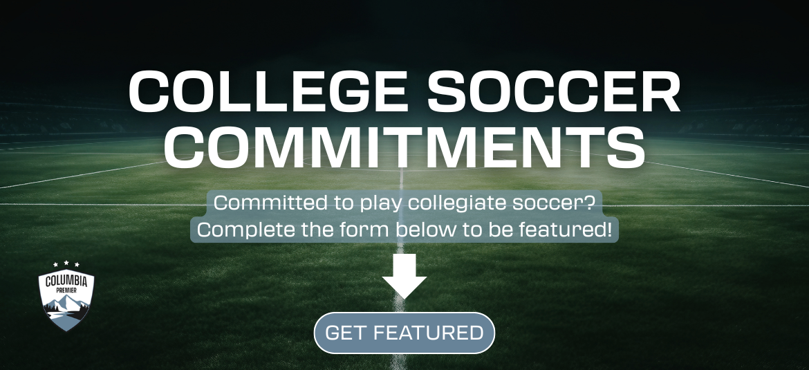The width and height of the screenshot is (809, 370).
Task: Click the white center line below the button
Action: tap(399, 362)
